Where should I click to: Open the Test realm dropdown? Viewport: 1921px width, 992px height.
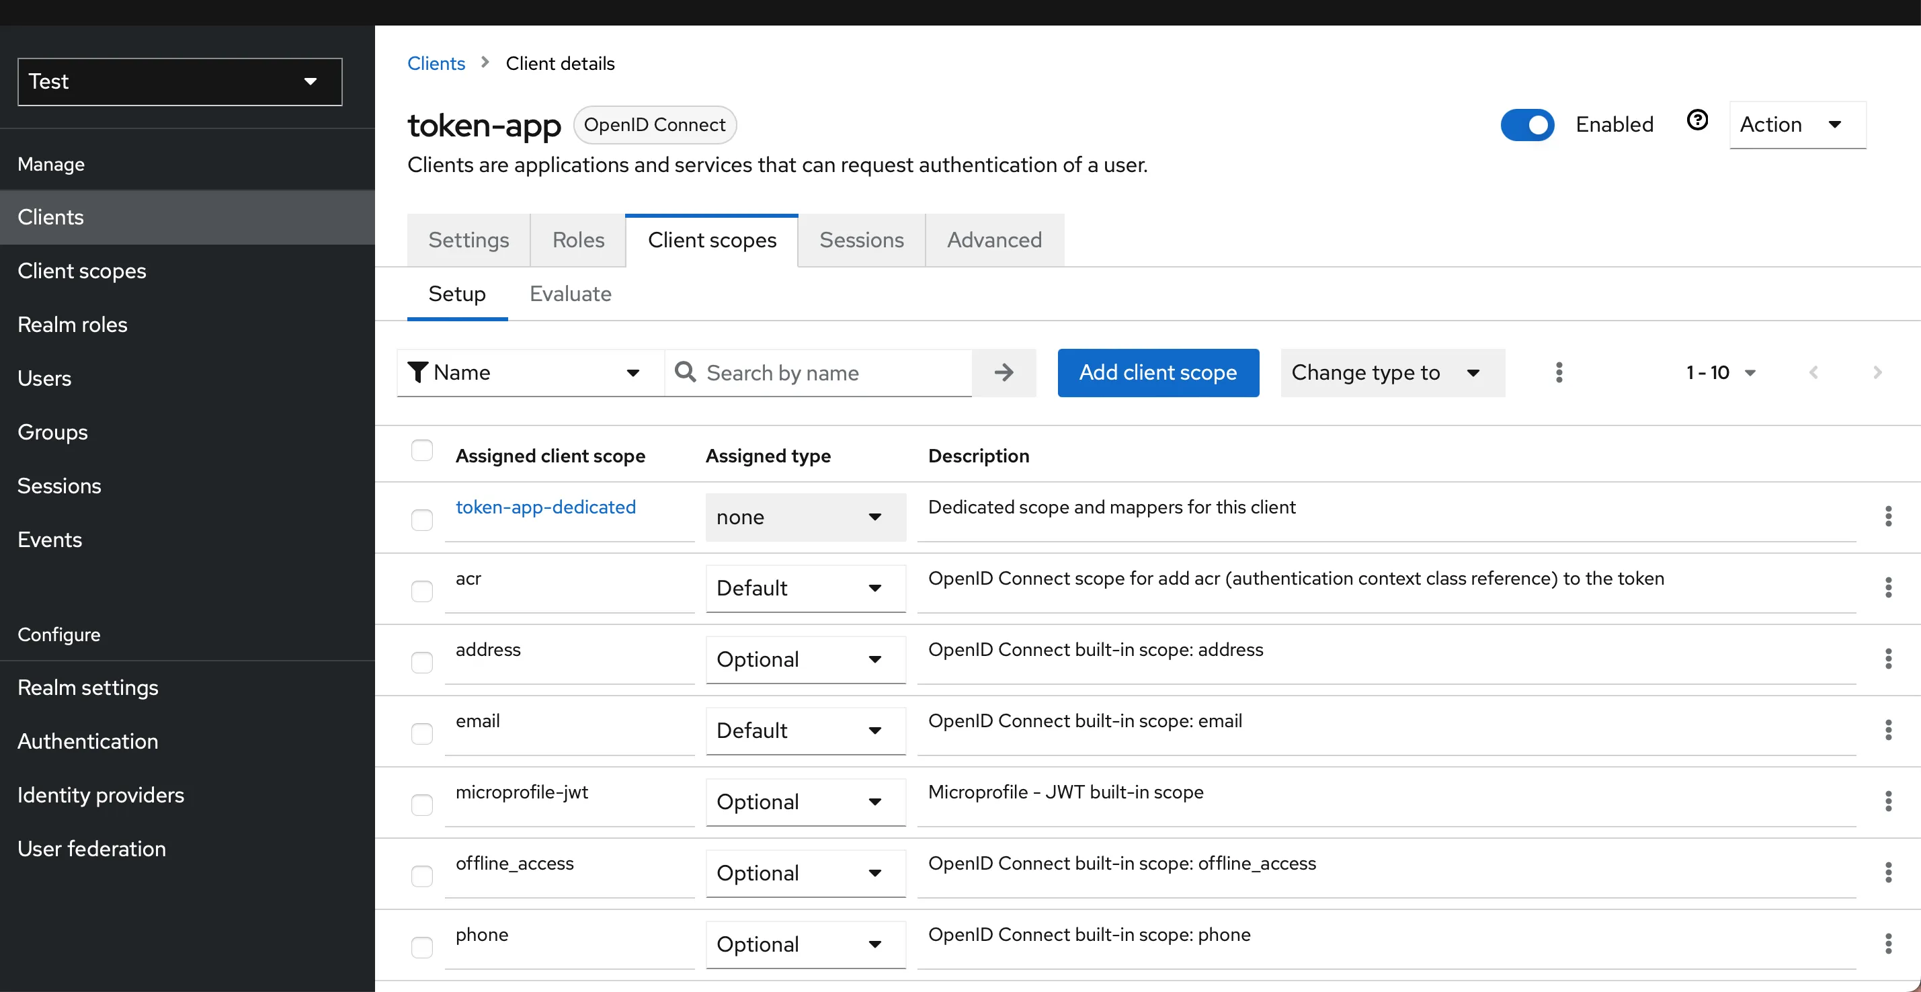(179, 81)
